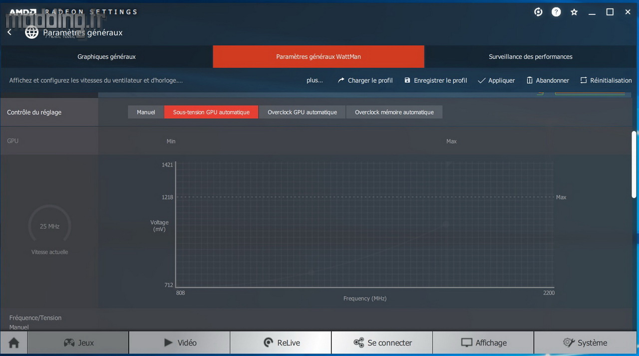The width and height of the screenshot is (639, 356).
Task: Click the vertical scrollbar thumb
Action: pyautogui.click(x=635, y=165)
